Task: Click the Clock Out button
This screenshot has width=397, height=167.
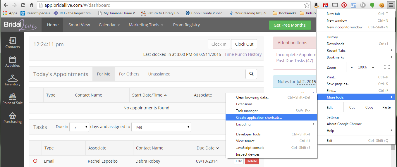Action: pyautogui.click(x=244, y=44)
